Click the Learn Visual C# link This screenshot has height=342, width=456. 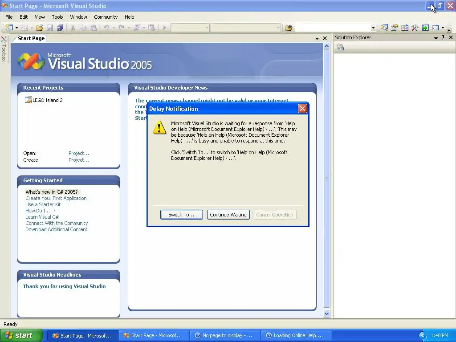click(42, 217)
